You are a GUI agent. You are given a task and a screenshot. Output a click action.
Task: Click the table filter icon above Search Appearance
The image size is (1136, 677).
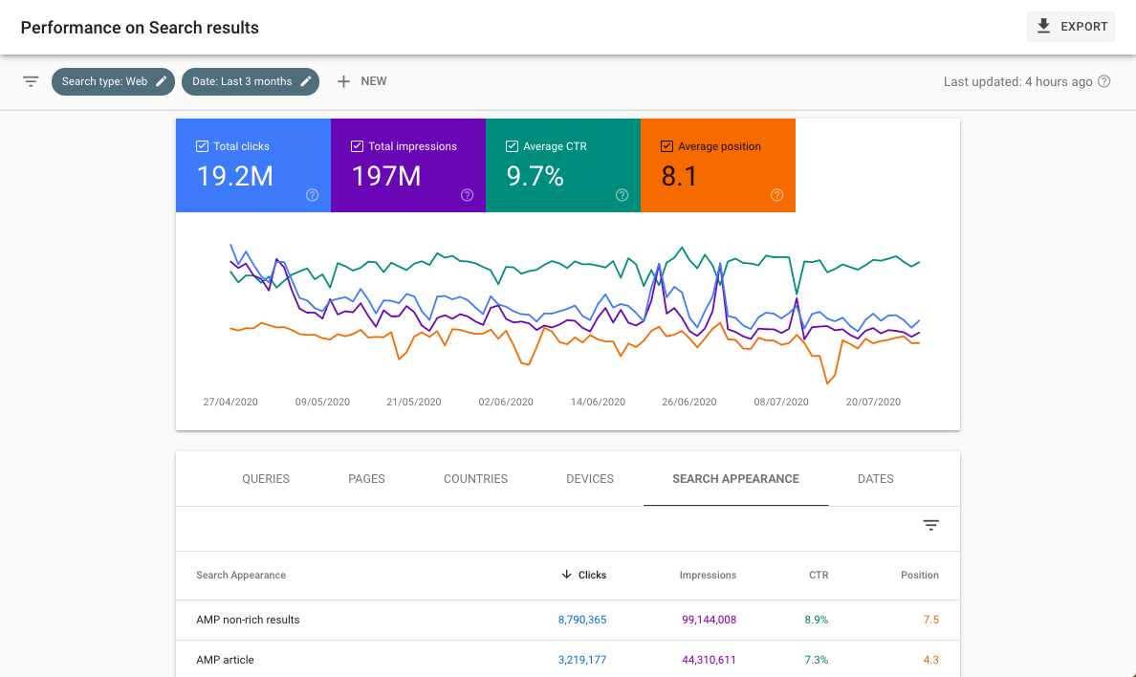(x=931, y=525)
